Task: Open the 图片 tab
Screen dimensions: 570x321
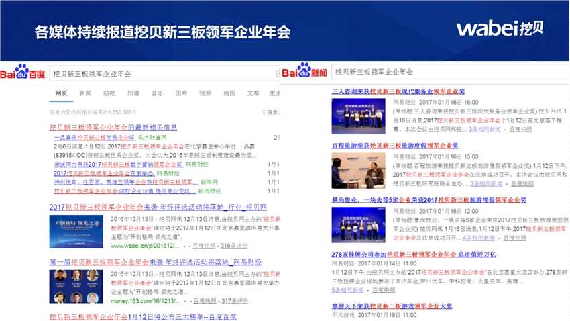Action: tap(181, 93)
